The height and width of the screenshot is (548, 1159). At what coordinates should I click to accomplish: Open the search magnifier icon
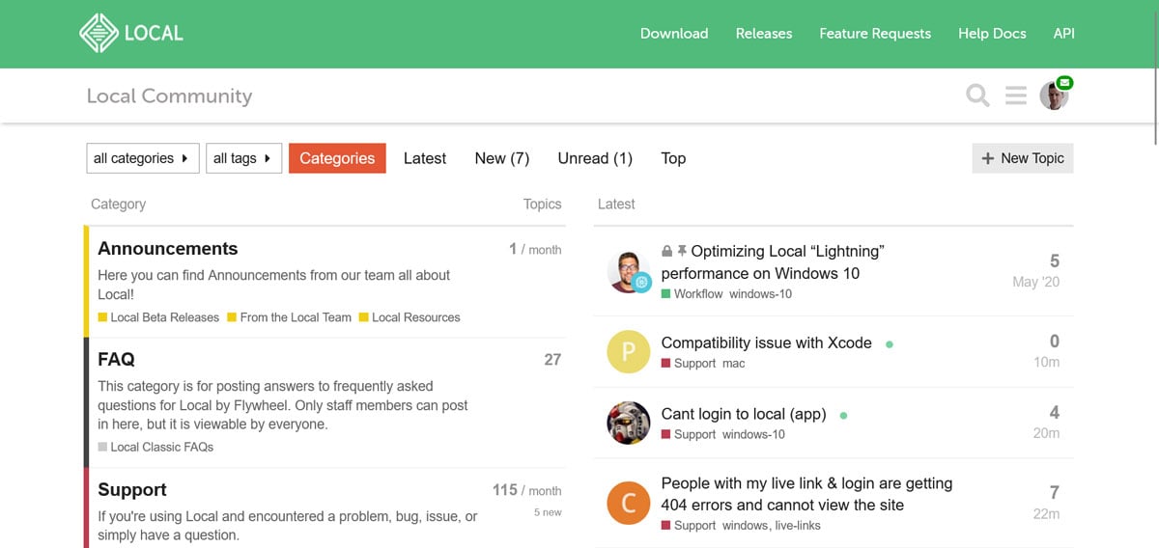977,96
